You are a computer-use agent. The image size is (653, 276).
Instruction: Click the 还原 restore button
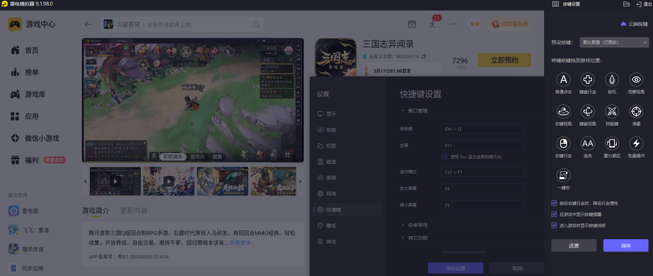pyautogui.click(x=574, y=245)
